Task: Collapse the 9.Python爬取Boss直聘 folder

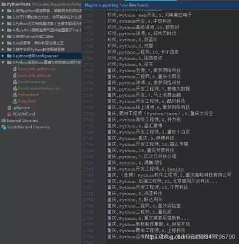Action: point(3,62)
